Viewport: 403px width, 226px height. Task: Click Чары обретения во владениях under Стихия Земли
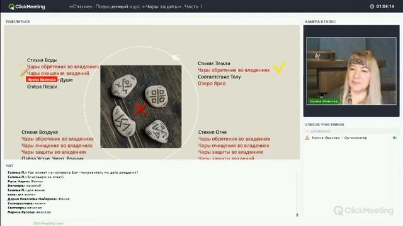click(x=234, y=70)
